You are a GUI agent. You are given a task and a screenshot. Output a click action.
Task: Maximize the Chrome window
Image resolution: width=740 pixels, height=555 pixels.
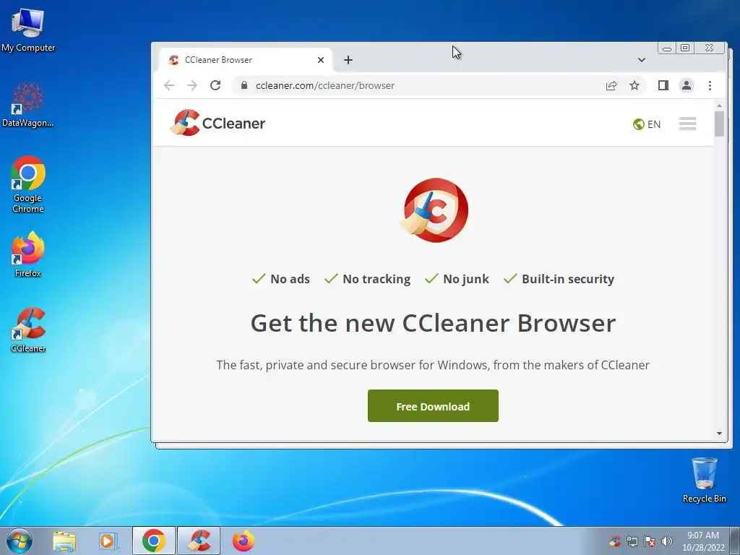tap(685, 48)
